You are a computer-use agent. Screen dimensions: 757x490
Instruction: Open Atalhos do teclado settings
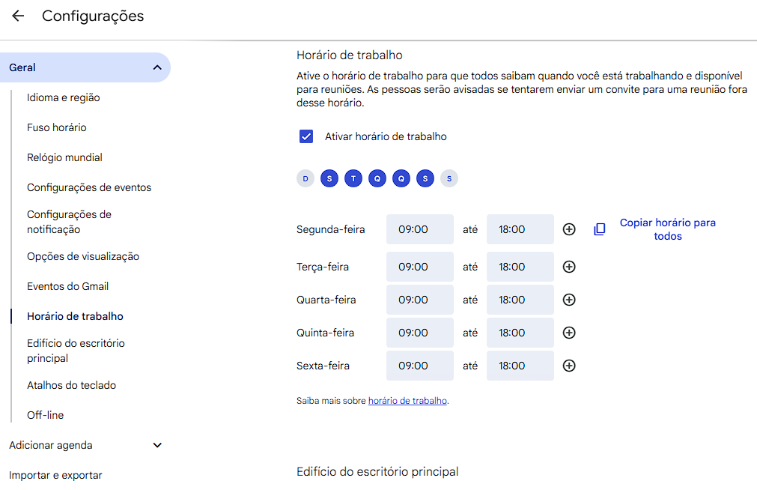71,385
